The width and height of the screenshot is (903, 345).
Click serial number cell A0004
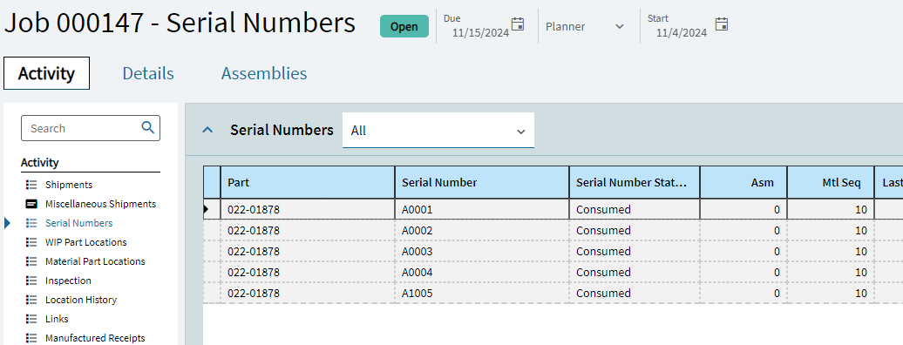point(482,272)
